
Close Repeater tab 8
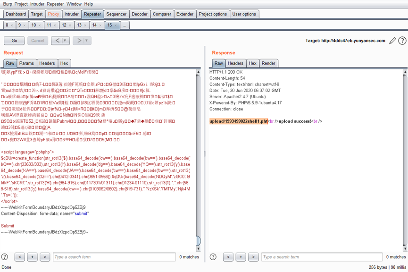(12, 25)
